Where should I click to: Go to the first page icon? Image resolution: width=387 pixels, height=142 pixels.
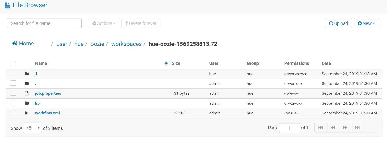[321, 128]
